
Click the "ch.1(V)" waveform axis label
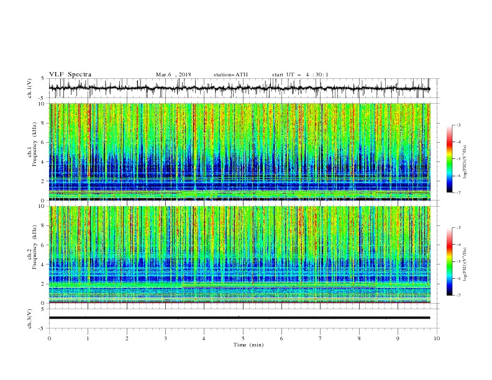tap(30, 88)
